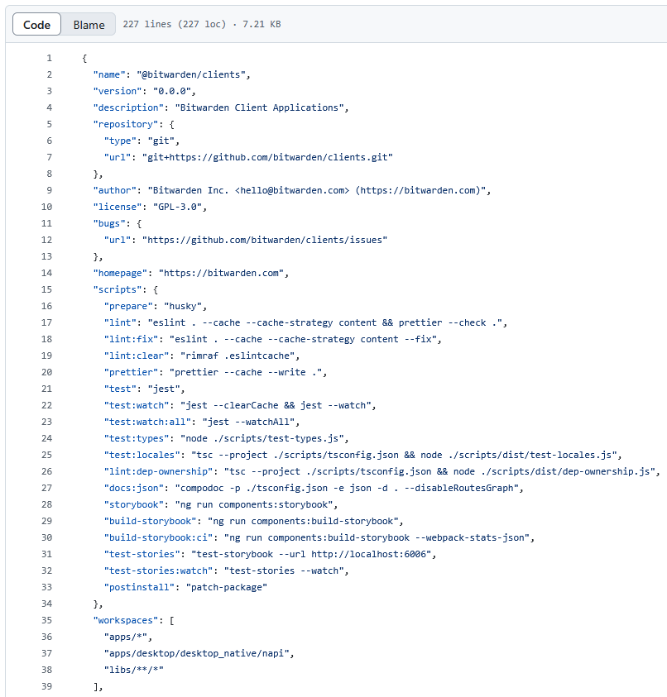The height and width of the screenshot is (697, 667).
Task: Switch to the Blame view tab
Action: point(89,25)
